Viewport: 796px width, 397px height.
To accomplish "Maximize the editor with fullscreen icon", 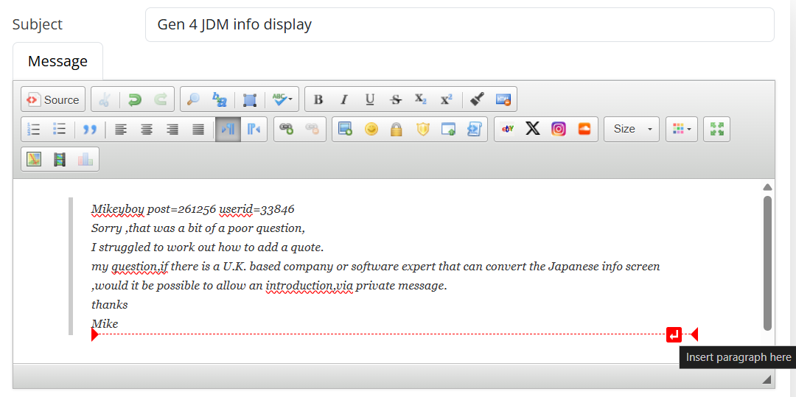I will 716,129.
